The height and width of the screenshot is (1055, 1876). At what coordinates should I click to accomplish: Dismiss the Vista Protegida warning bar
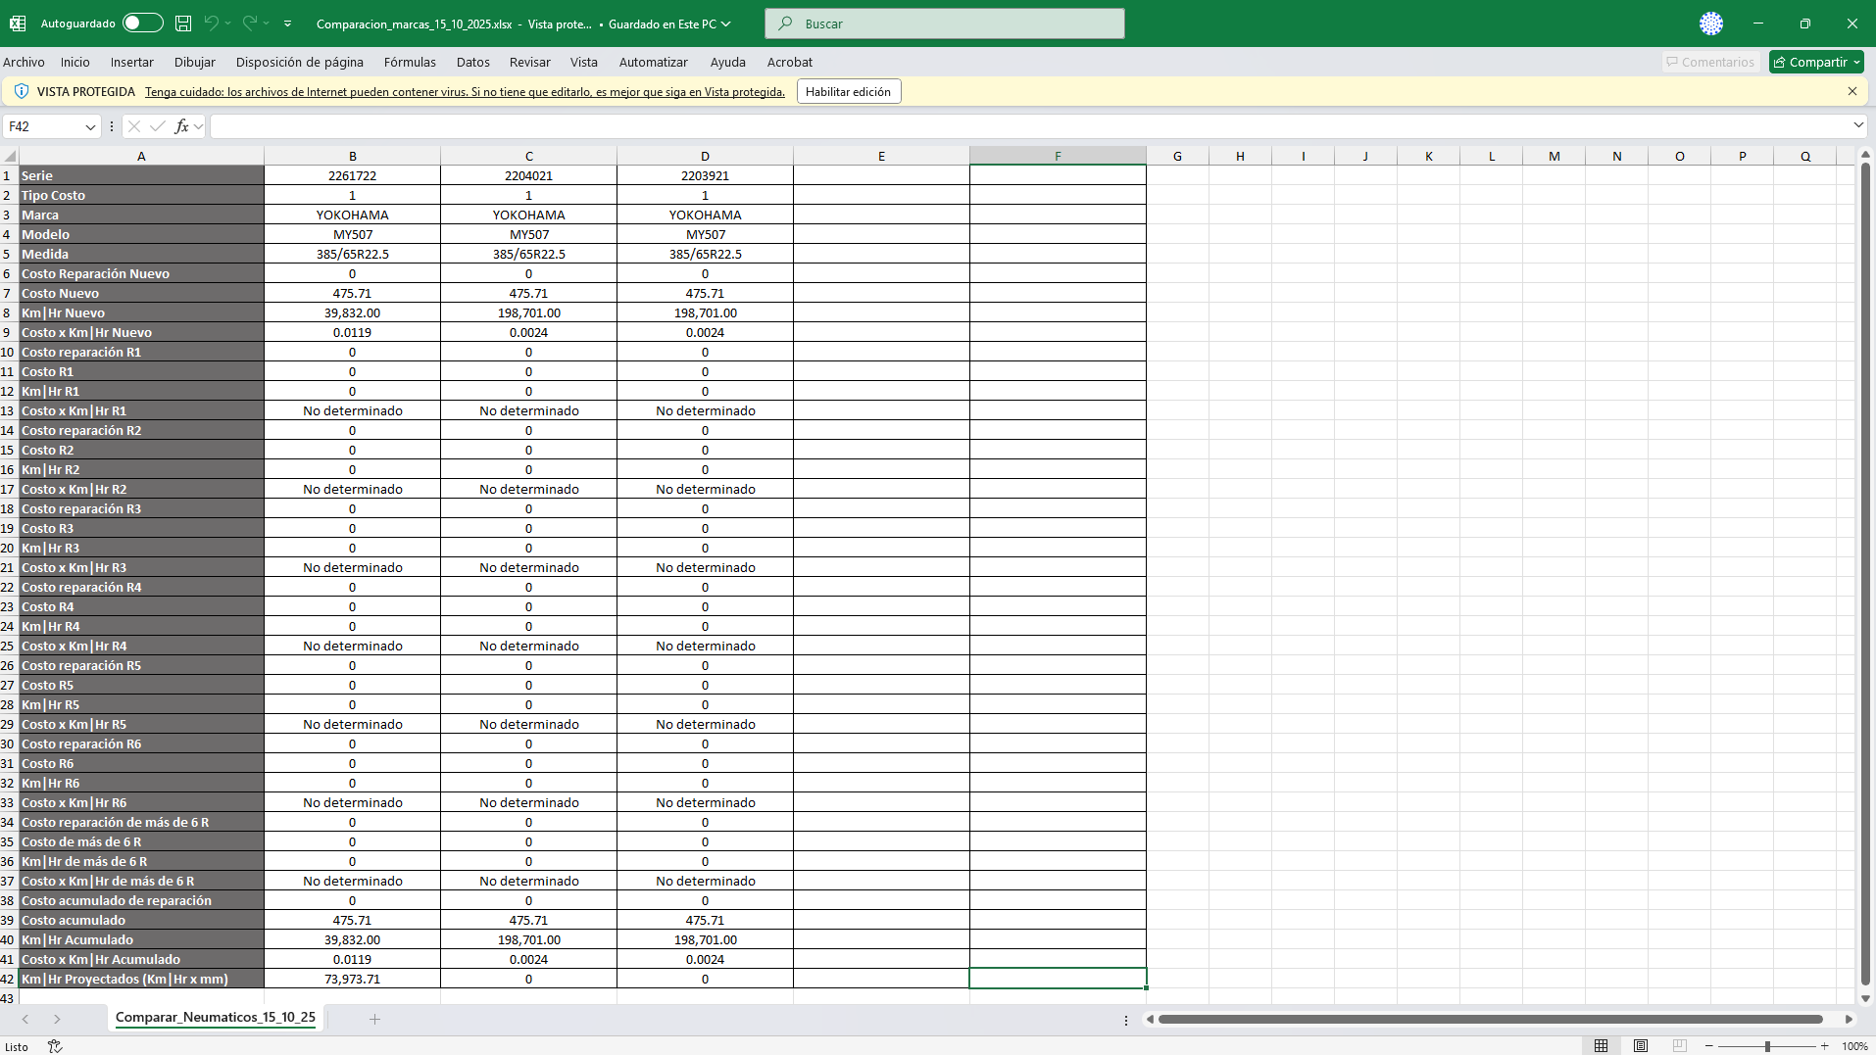(1851, 91)
